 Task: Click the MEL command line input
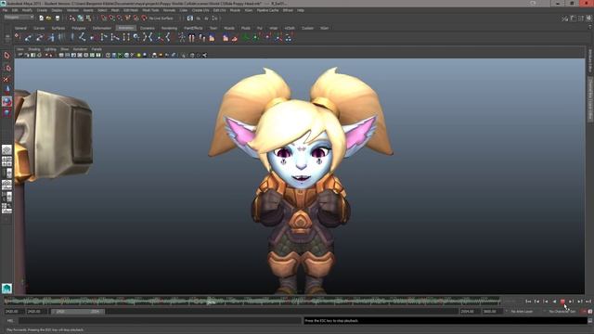[x=160, y=321]
